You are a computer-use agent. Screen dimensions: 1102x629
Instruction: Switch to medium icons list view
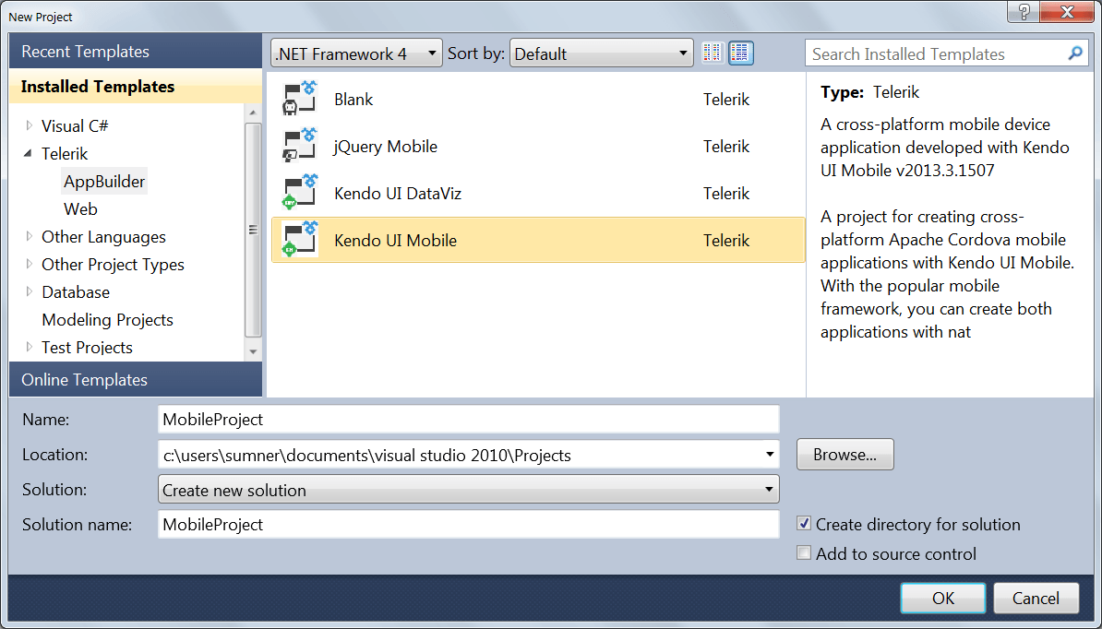741,53
